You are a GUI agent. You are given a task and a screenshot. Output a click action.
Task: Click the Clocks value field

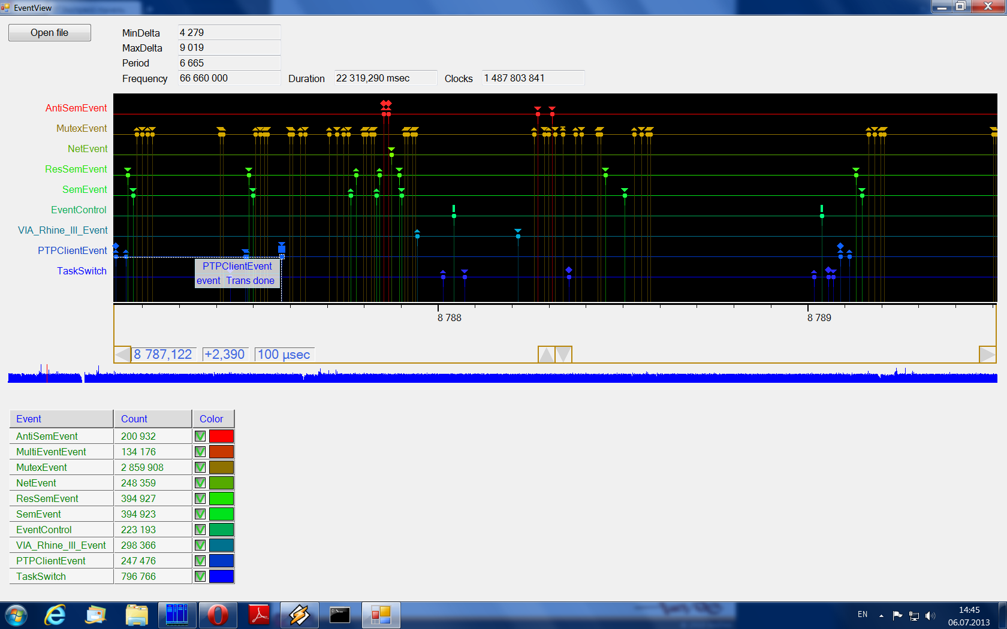(533, 78)
